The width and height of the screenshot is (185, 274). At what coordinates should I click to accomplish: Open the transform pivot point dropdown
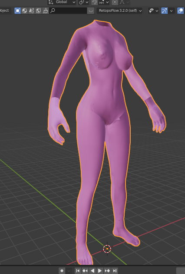[x=83, y=2]
